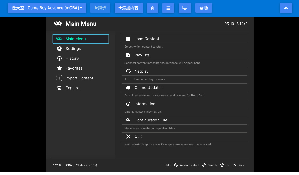Click the version text 1.21.0 - mGBA

pyautogui.click(x=75, y=165)
